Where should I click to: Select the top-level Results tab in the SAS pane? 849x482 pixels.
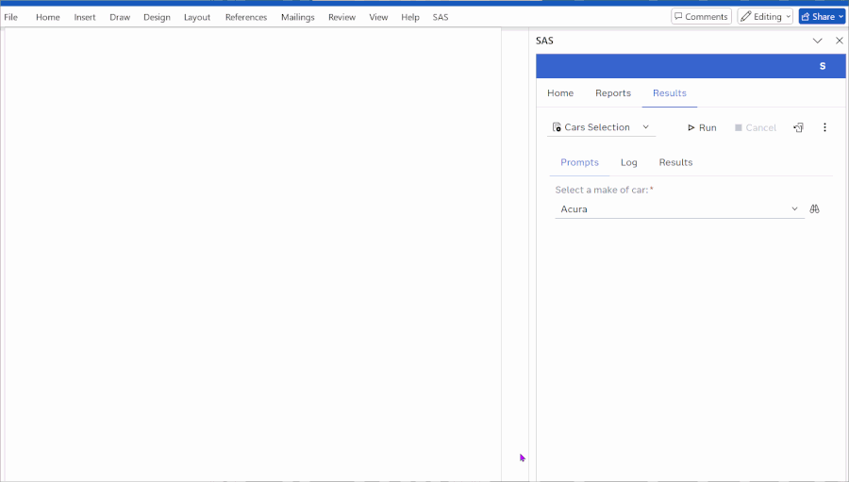coord(669,93)
